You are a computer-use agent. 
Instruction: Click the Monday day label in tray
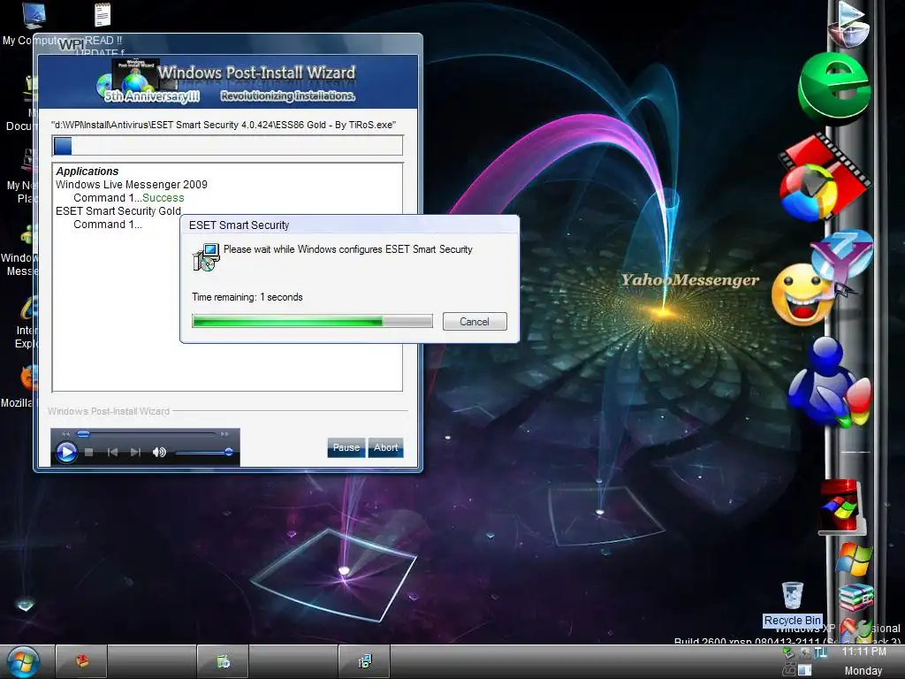pyautogui.click(x=863, y=670)
